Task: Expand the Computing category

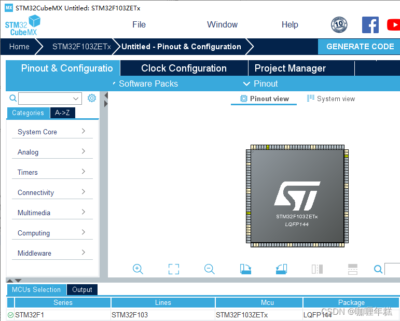Action: tap(52, 233)
